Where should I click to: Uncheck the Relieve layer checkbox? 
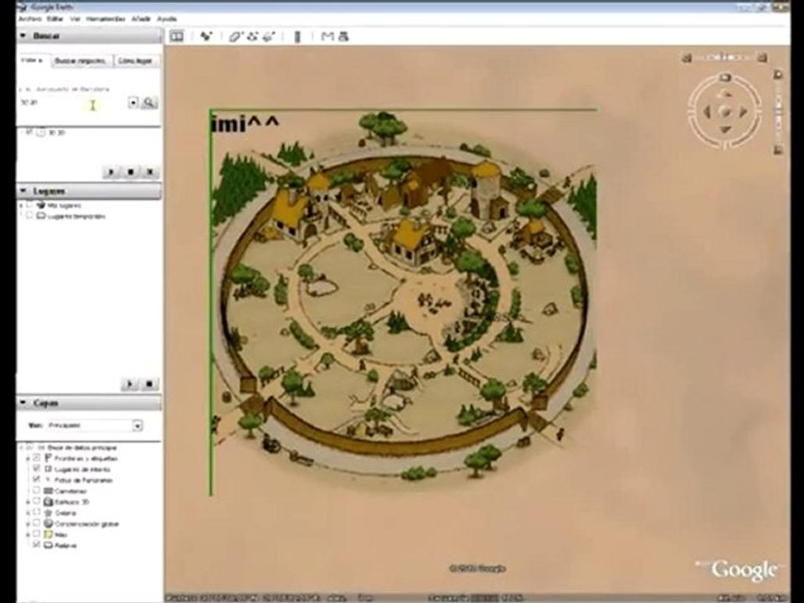pyautogui.click(x=36, y=545)
